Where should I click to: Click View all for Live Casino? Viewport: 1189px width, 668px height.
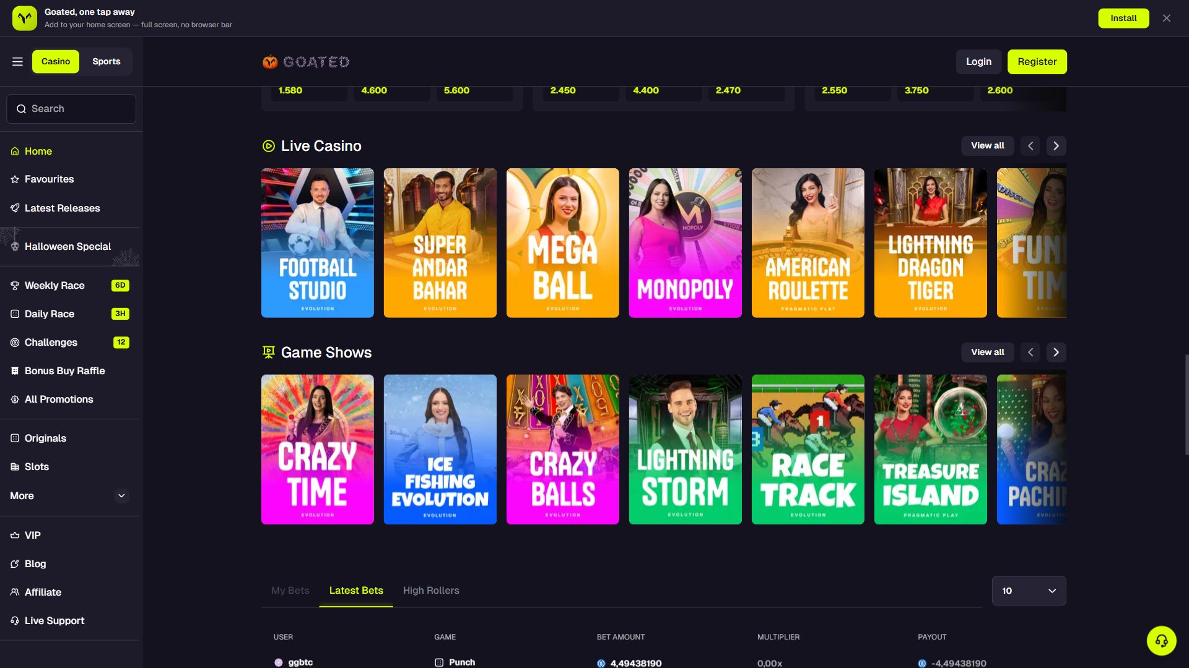(x=987, y=146)
